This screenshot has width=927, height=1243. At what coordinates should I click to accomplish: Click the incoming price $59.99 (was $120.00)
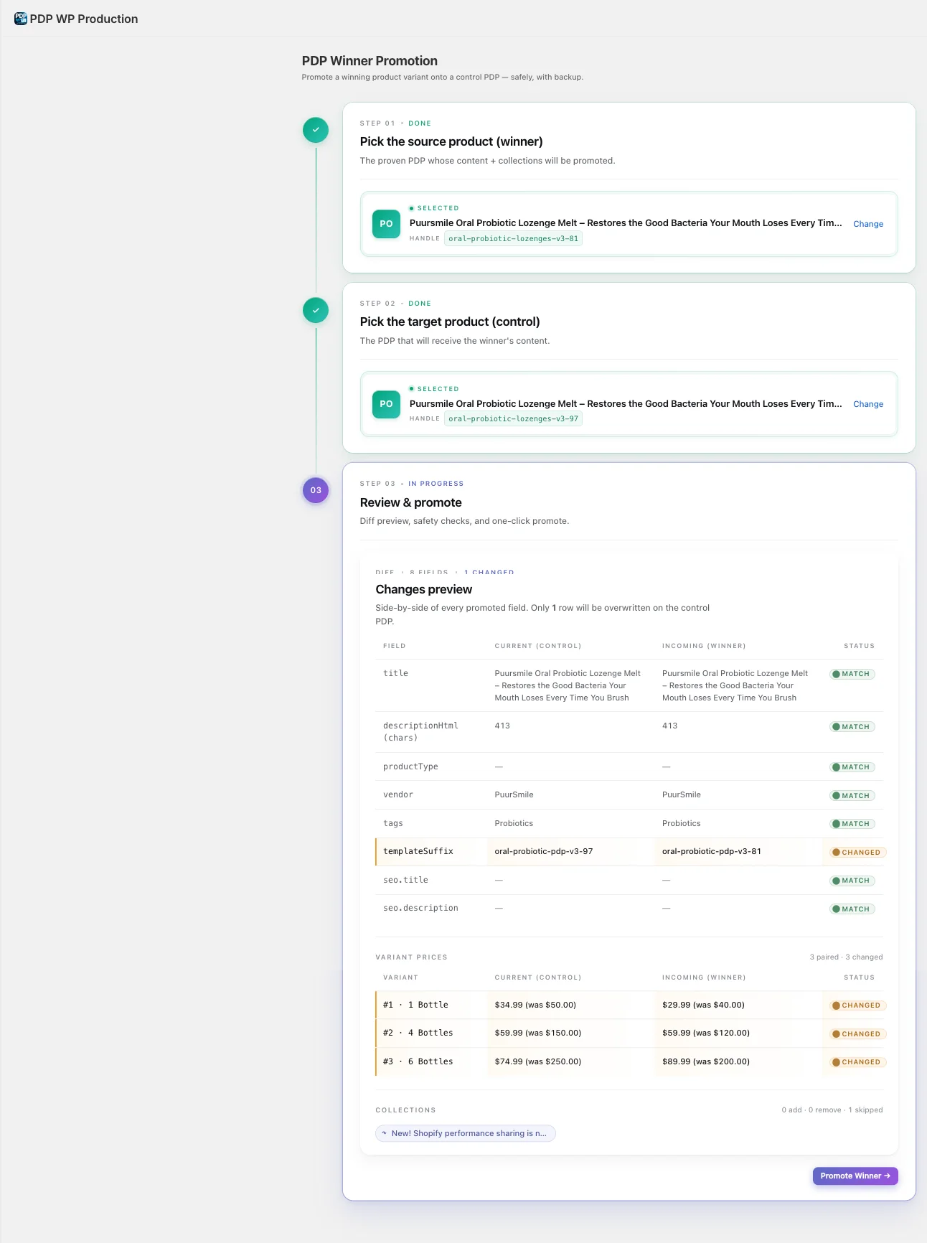click(706, 1033)
